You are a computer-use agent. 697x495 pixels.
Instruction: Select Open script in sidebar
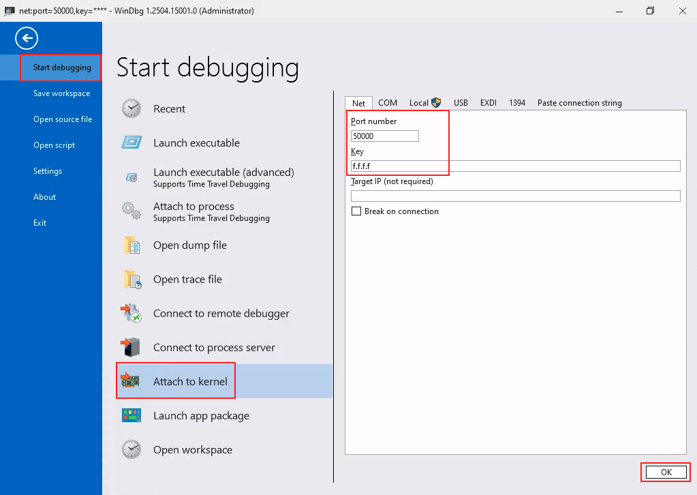pos(55,145)
